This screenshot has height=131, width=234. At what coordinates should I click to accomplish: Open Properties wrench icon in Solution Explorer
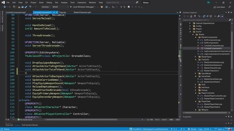[219, 16]
